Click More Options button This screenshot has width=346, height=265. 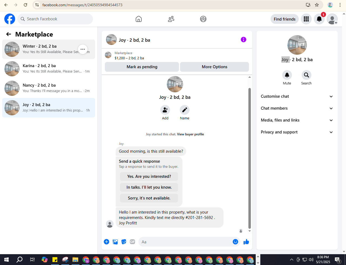[215, 67]
